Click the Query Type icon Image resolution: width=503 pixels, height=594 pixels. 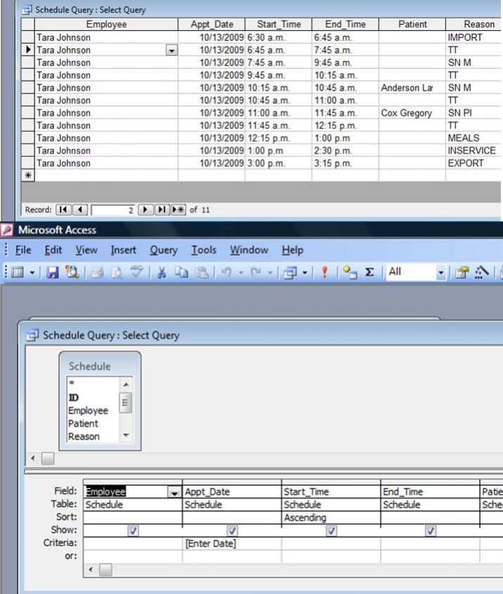291,273
